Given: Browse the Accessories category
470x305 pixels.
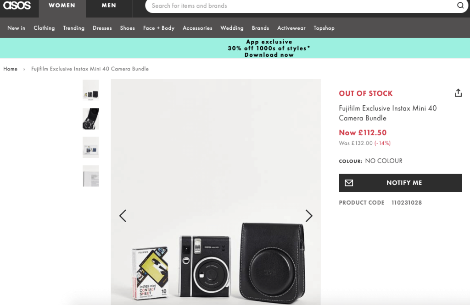Looking at the screenshot, I should (197, 28).
